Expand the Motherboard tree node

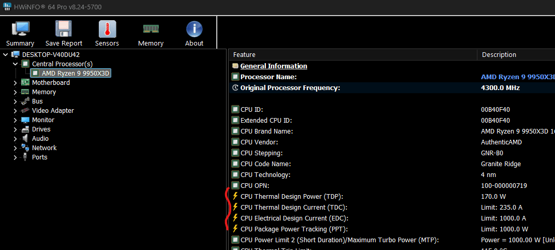coord(15,83)
